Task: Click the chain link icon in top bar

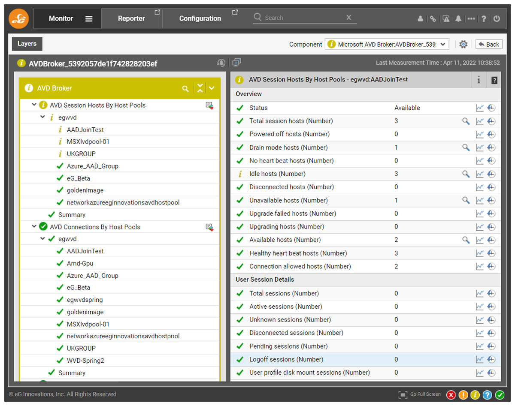Action: [433, 19]
